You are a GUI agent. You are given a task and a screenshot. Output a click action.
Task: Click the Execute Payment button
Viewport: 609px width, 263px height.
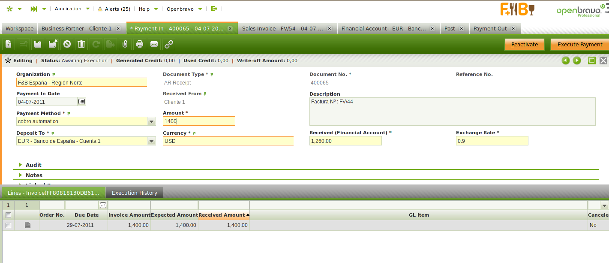[580, 44]
